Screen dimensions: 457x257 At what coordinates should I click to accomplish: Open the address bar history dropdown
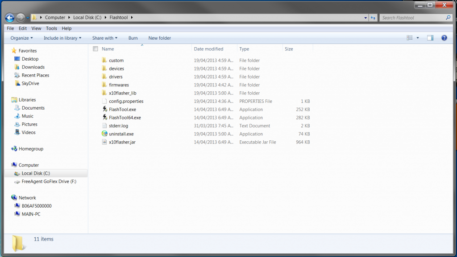coord(366,18)
